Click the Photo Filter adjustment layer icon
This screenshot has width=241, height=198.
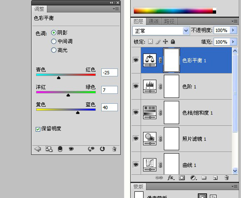click(x=150, y=139)
